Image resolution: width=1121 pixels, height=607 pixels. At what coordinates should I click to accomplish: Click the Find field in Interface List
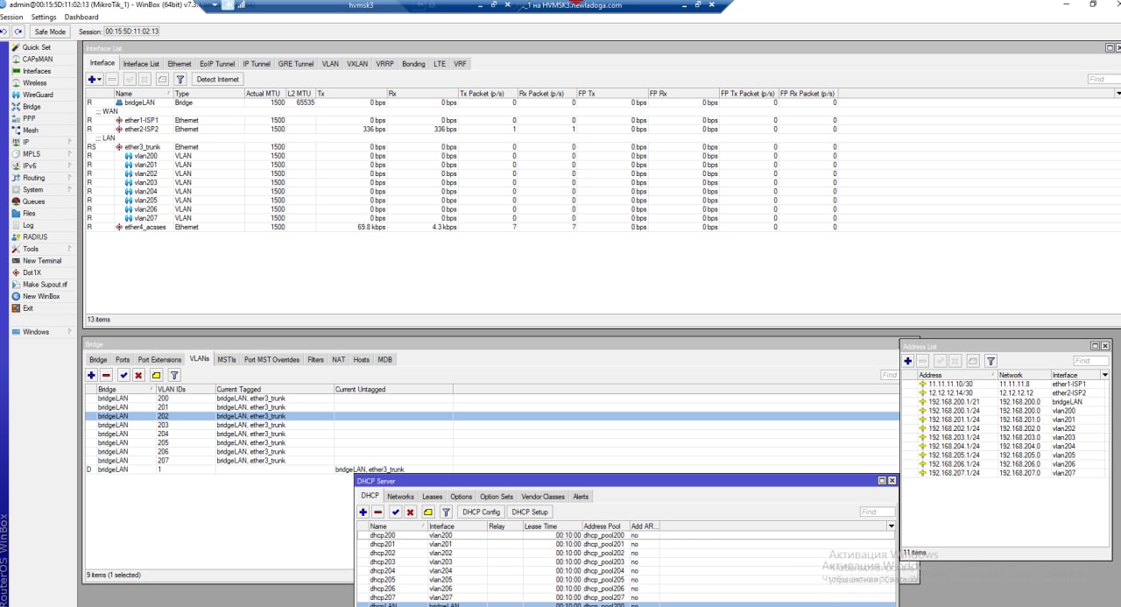coord(1103,79)
